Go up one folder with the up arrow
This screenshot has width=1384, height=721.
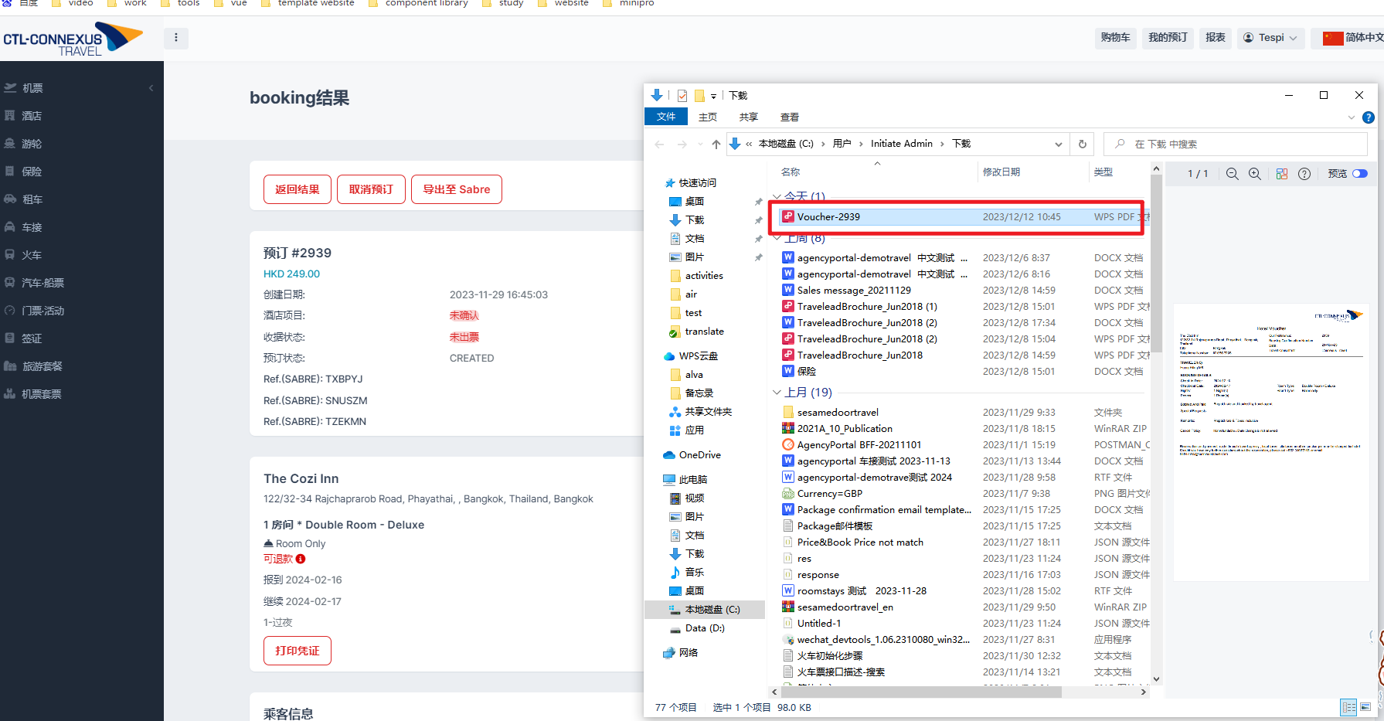point(716,145)
